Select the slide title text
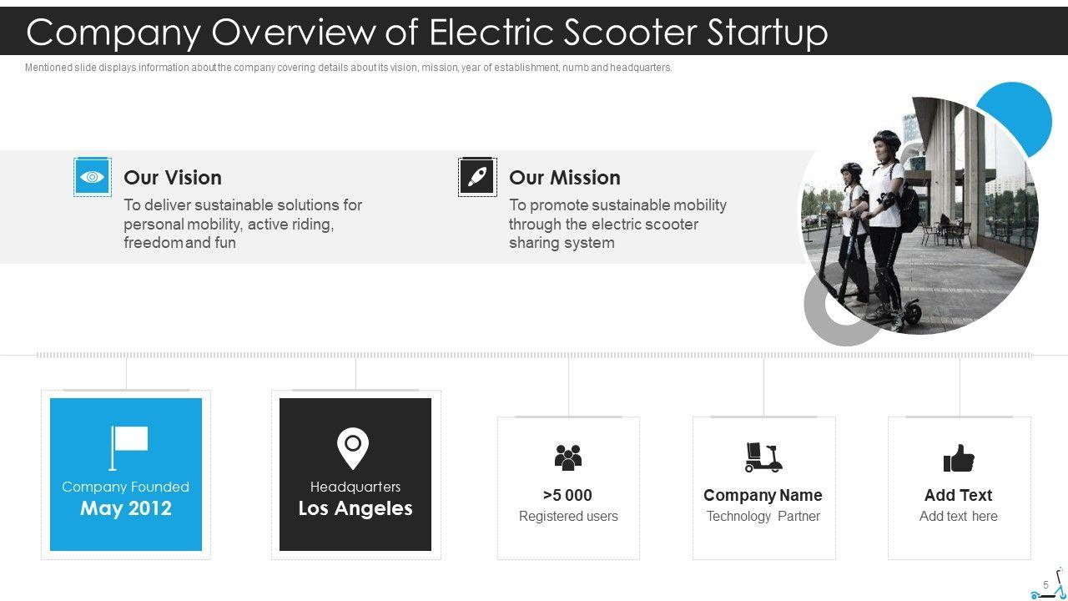The image size is (1068, 601). (x=427, y=32)
